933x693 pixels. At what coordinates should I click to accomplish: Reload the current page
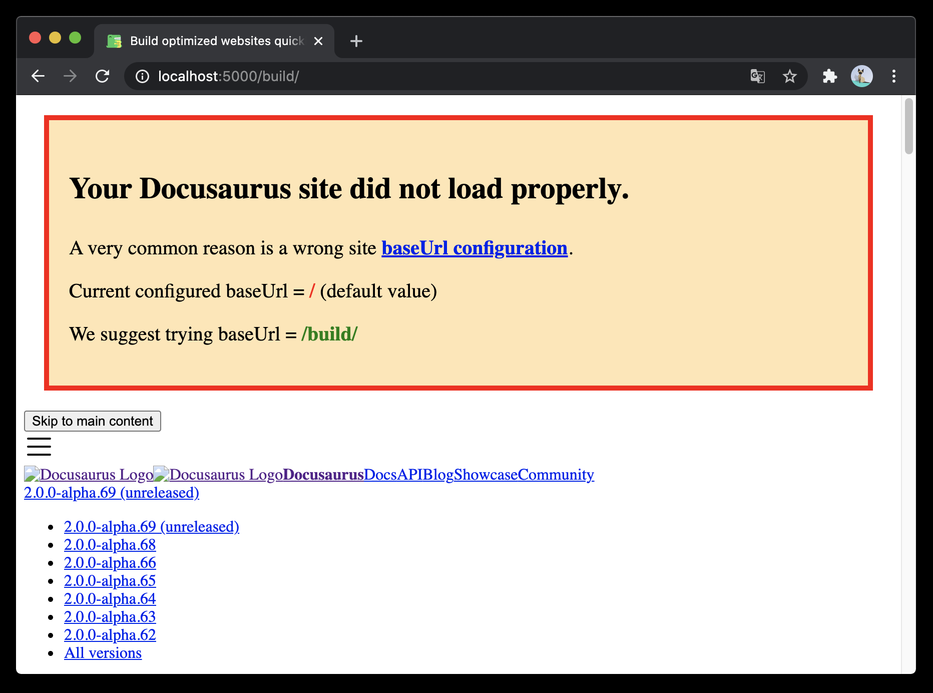(x=103, y=76)
